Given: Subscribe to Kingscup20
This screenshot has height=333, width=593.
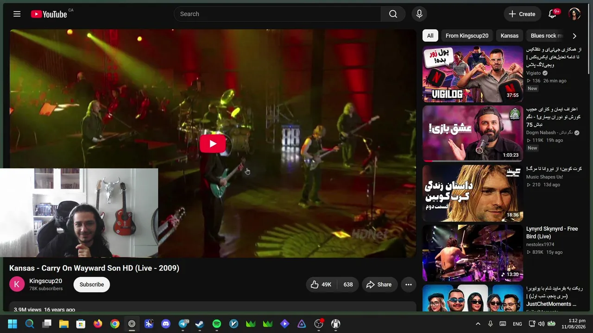Looking at the screenshot, I should tap(92, 284).
